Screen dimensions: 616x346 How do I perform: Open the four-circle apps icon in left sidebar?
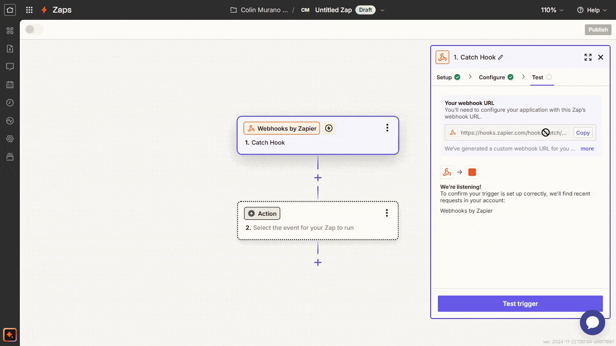10,31
